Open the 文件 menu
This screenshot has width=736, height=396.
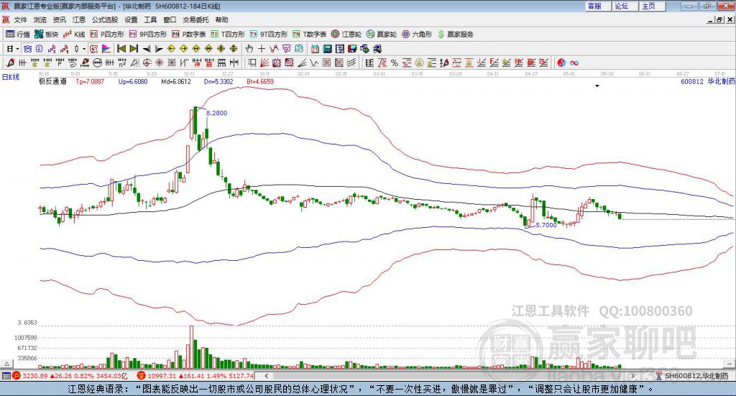tap(20, 19)
